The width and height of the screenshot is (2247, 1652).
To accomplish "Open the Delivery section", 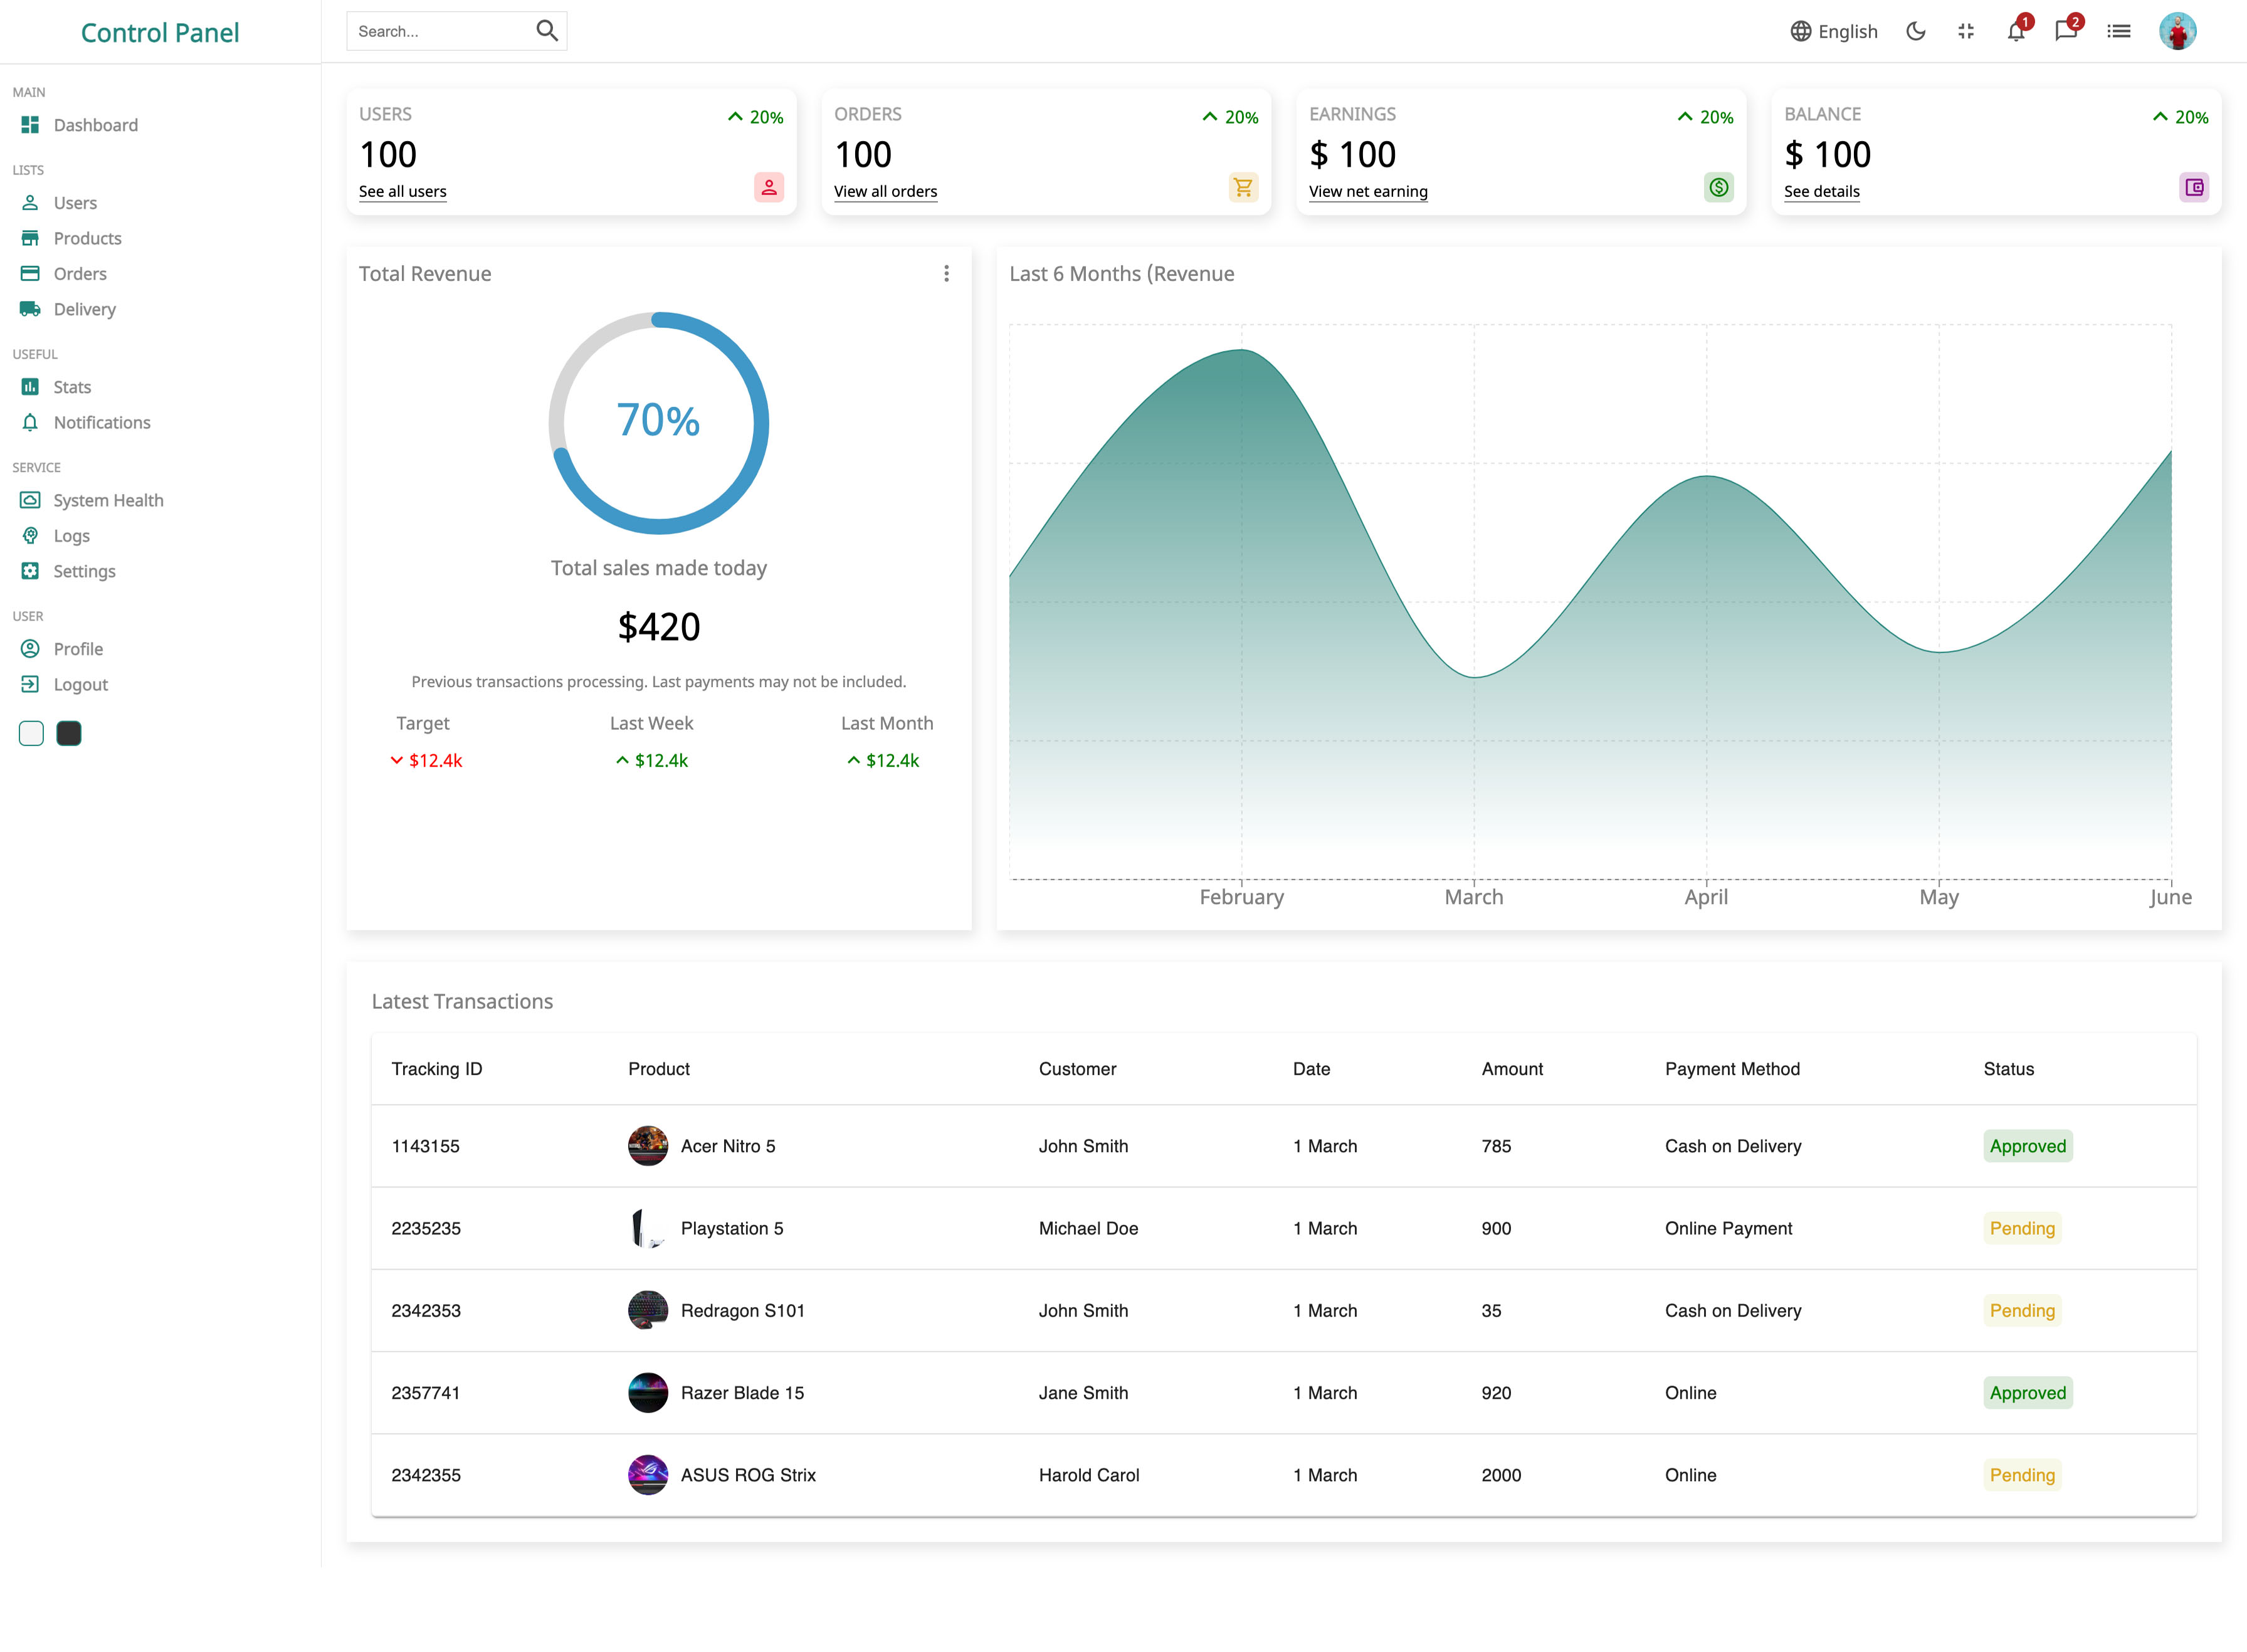I will click(x=84, y=309).
